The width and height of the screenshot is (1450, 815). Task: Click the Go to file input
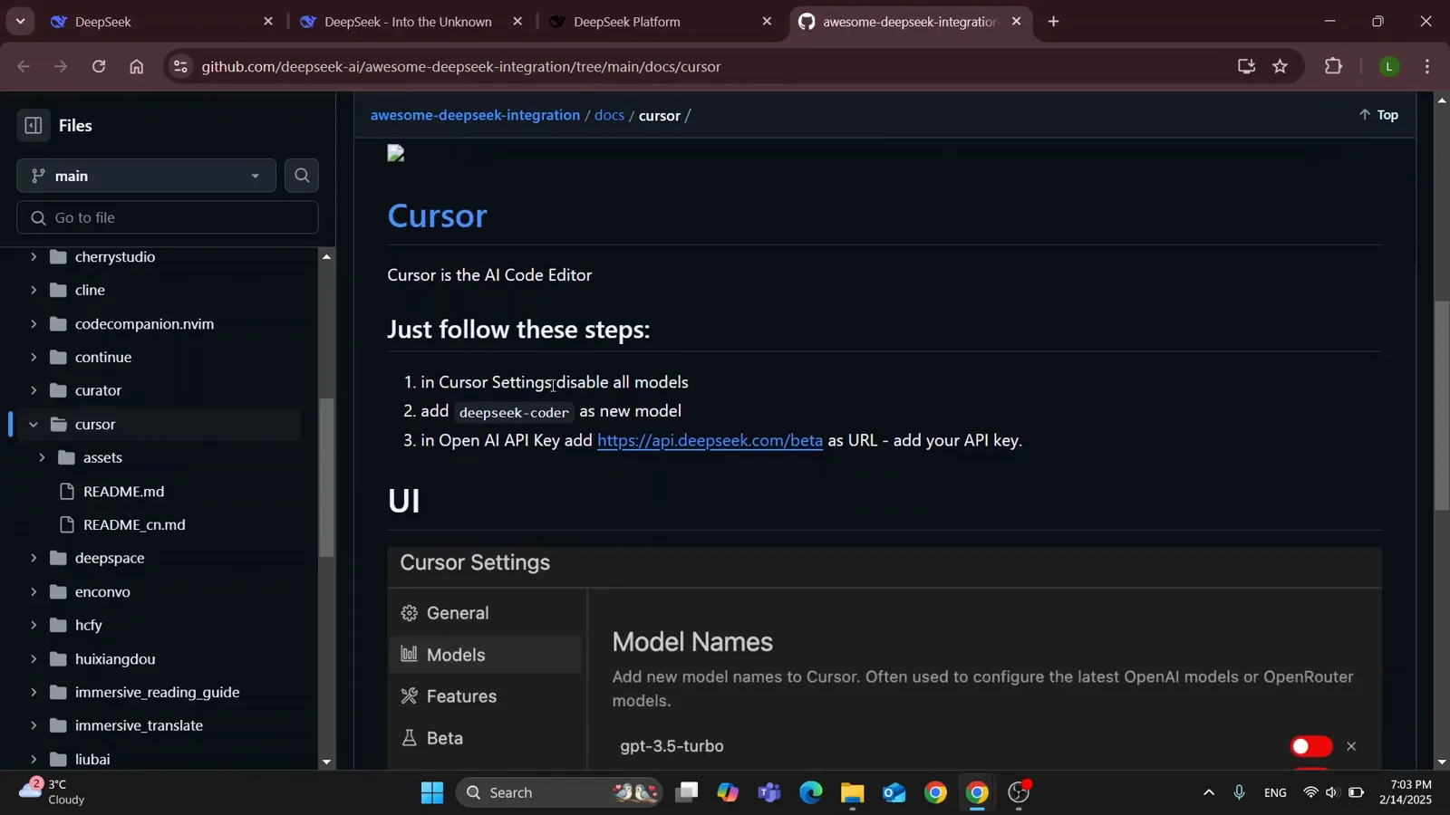168,217
